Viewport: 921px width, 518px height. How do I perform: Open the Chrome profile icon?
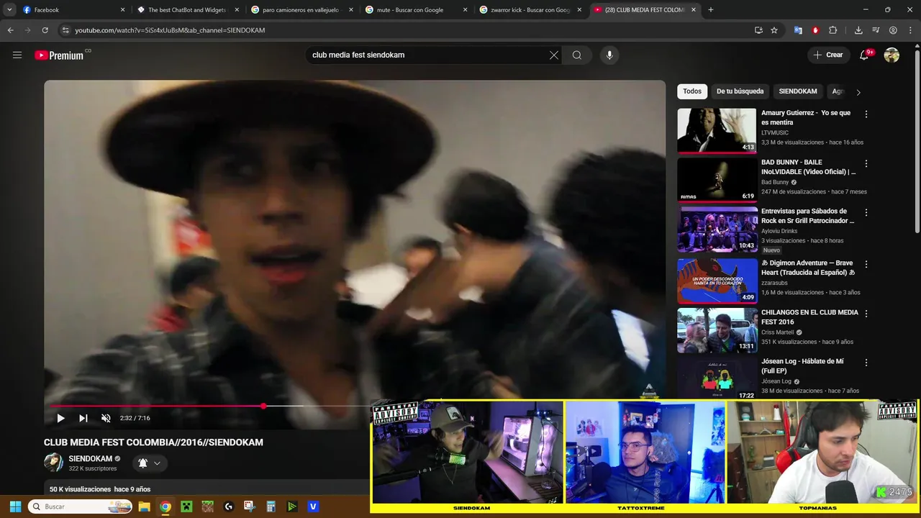click(893, 30)
